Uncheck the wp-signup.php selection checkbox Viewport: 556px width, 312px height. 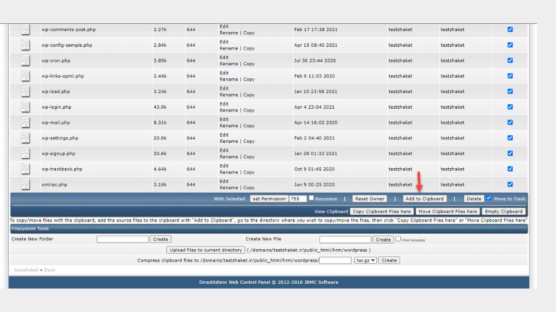pos(510,153)
